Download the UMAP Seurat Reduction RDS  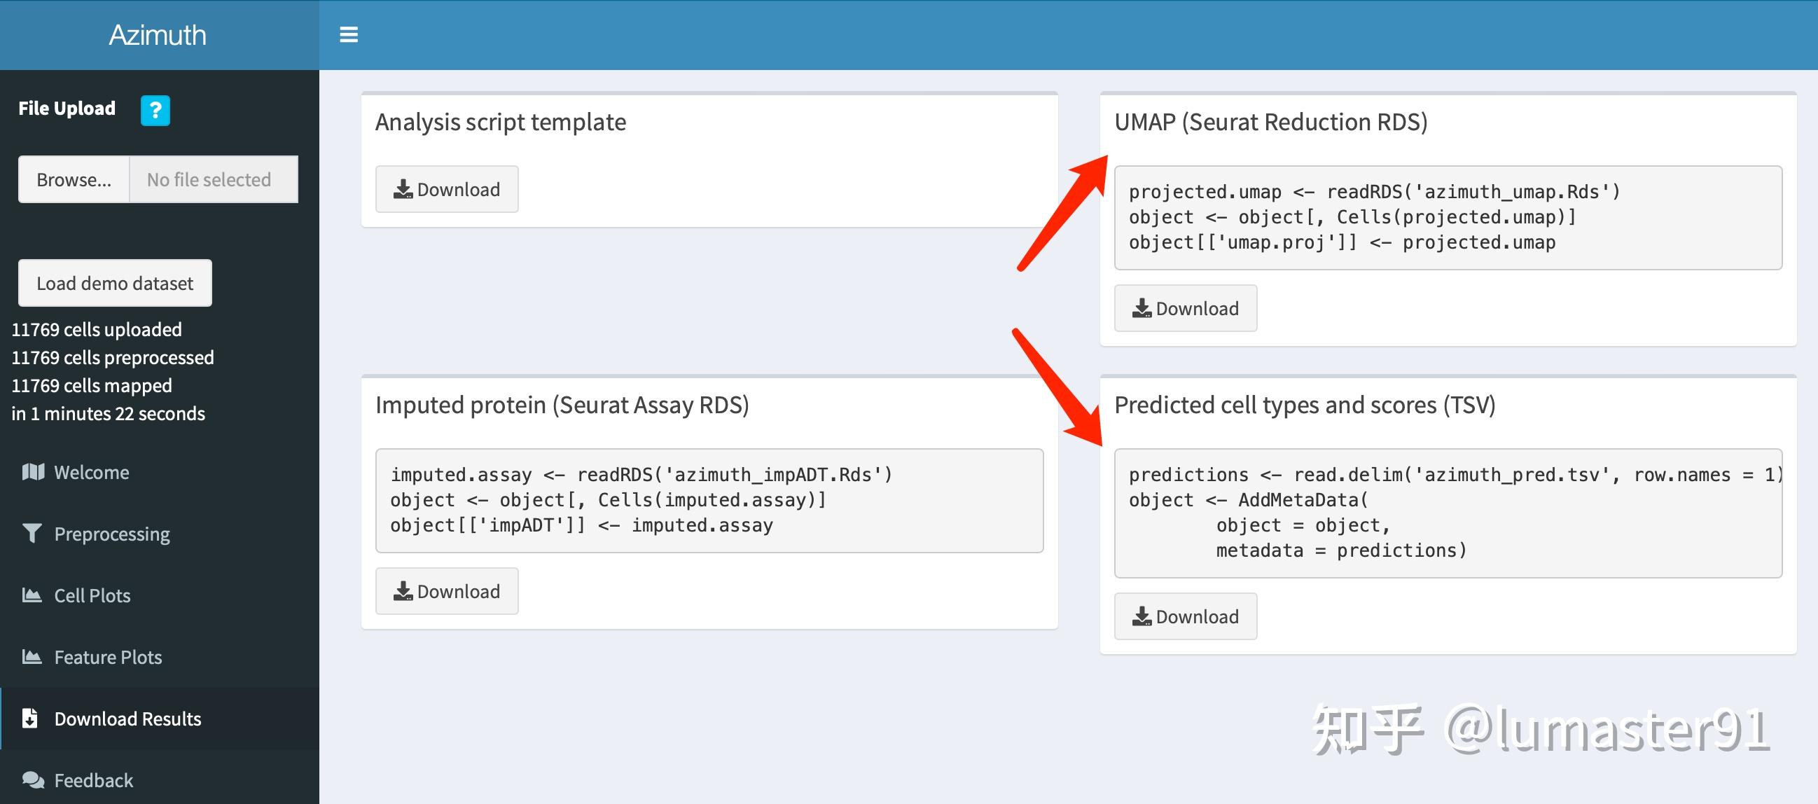tap(1185, 308)
